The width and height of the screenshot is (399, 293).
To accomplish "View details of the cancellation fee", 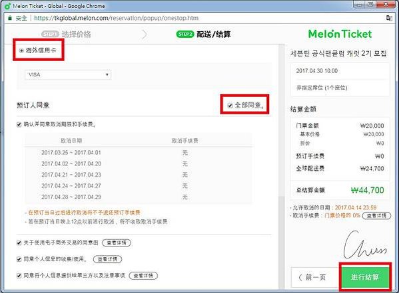I will (376, 215).
